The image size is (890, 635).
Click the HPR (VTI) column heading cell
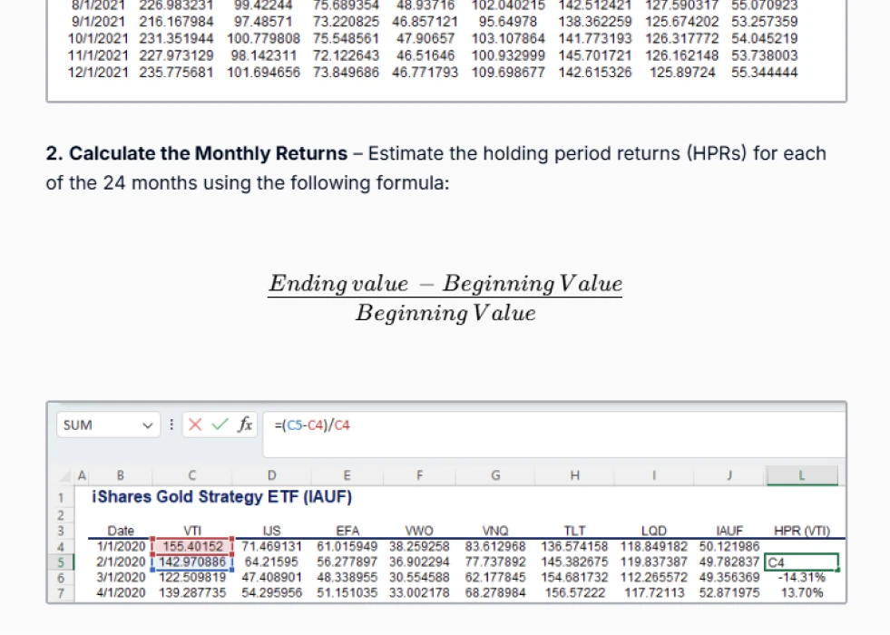pos(801,531)
